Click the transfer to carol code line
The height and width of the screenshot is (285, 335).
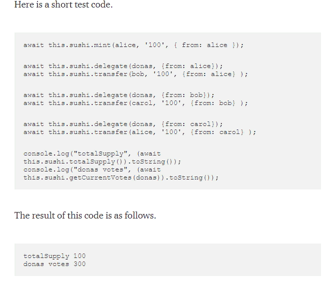coord(135,103)
